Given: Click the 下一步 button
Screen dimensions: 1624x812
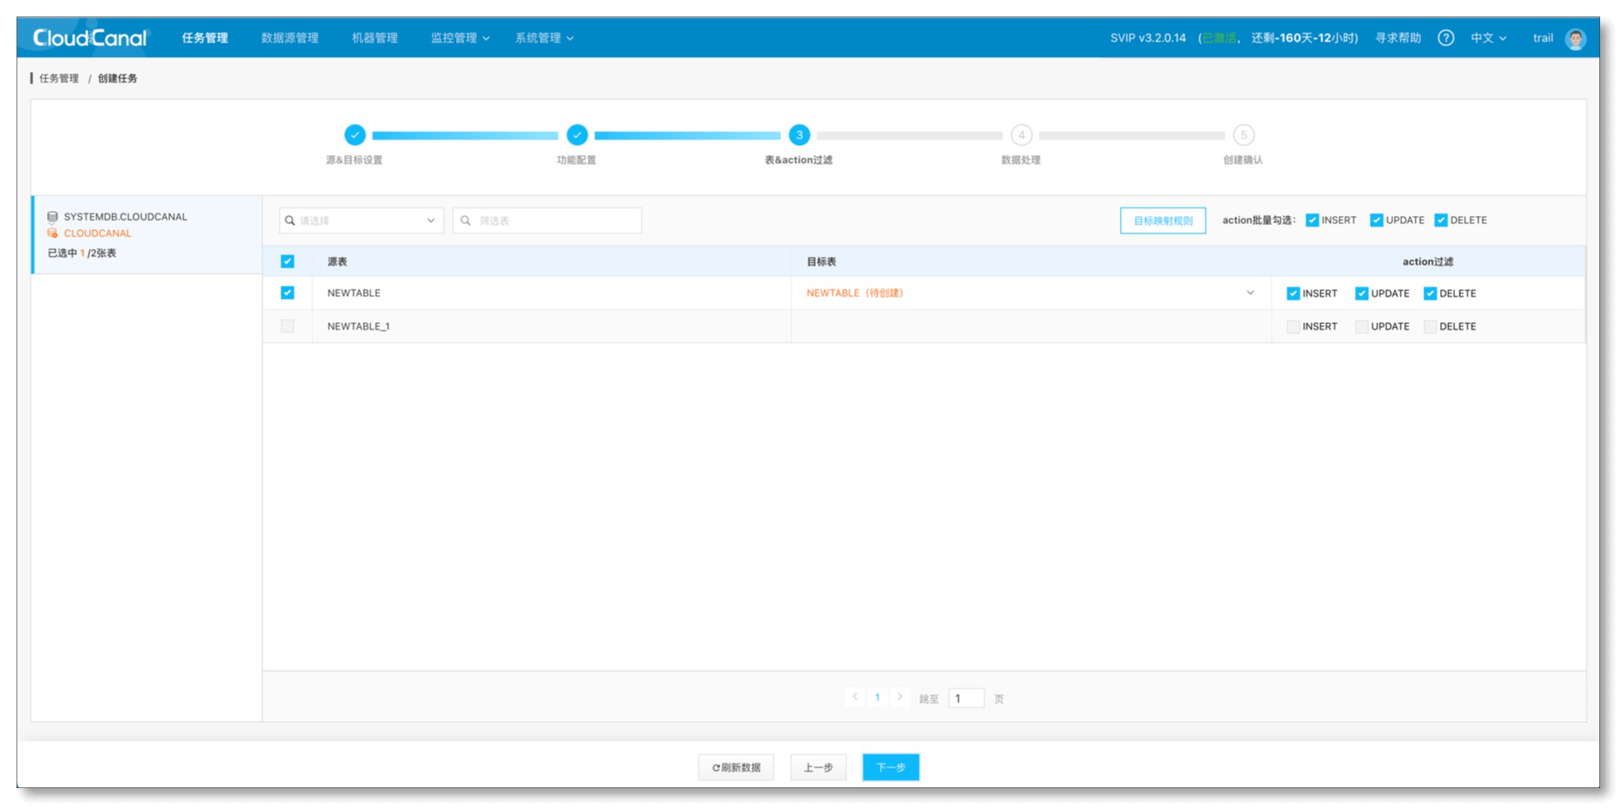Looking at the screenshot, I should tap(890, 767).
